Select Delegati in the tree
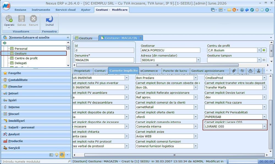 tap(21, 63)
